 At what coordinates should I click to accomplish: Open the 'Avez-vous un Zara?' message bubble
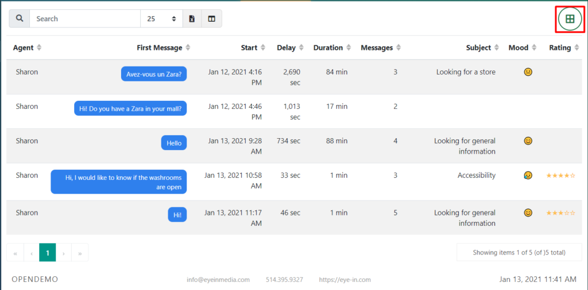click(154, 74)
